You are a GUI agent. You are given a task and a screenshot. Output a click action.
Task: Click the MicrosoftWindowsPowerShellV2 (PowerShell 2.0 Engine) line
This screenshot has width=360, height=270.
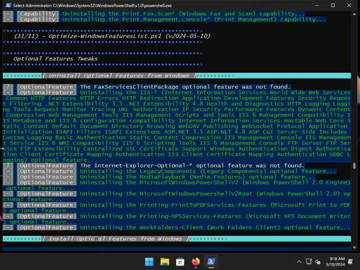tap(177, 185)
